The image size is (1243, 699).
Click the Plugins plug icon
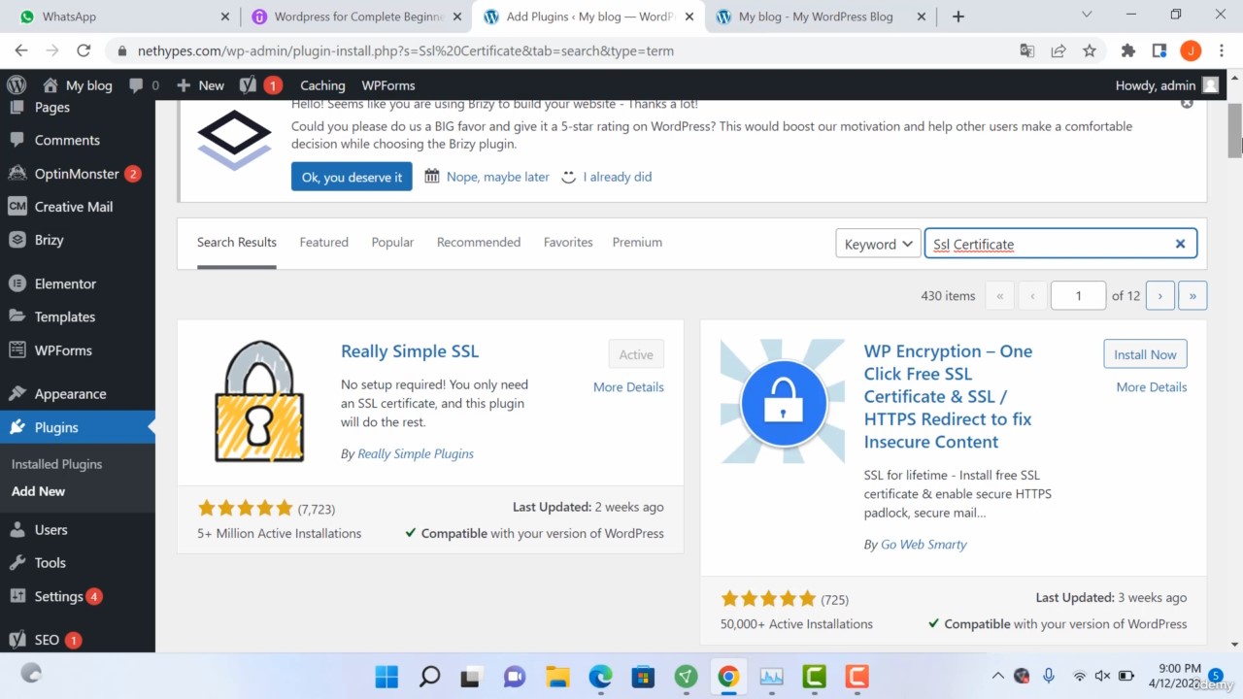(x=17, y=427)
